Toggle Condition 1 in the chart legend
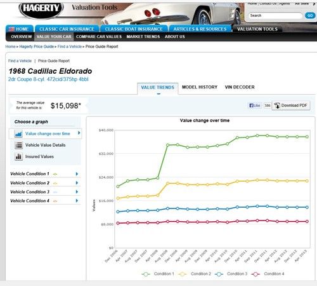Image resolution: width=317 pixels, height=286 pixels. (158, 274)
